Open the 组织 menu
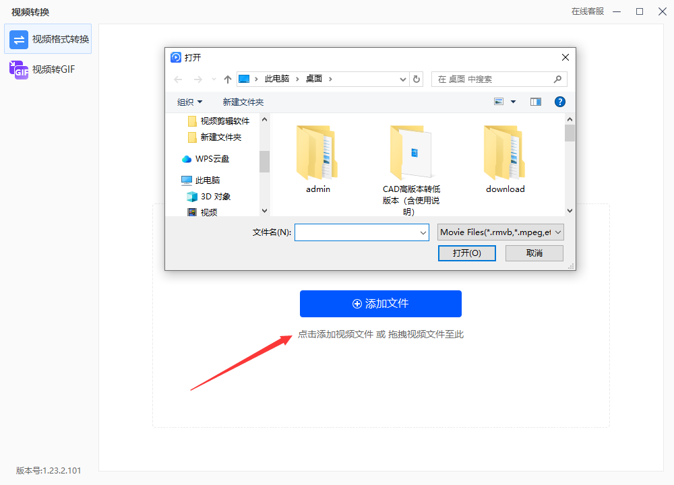The image size is (674, 485). [x=189, y=102]
